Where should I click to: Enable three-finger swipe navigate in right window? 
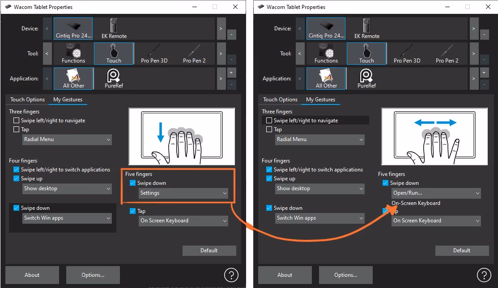269,121
